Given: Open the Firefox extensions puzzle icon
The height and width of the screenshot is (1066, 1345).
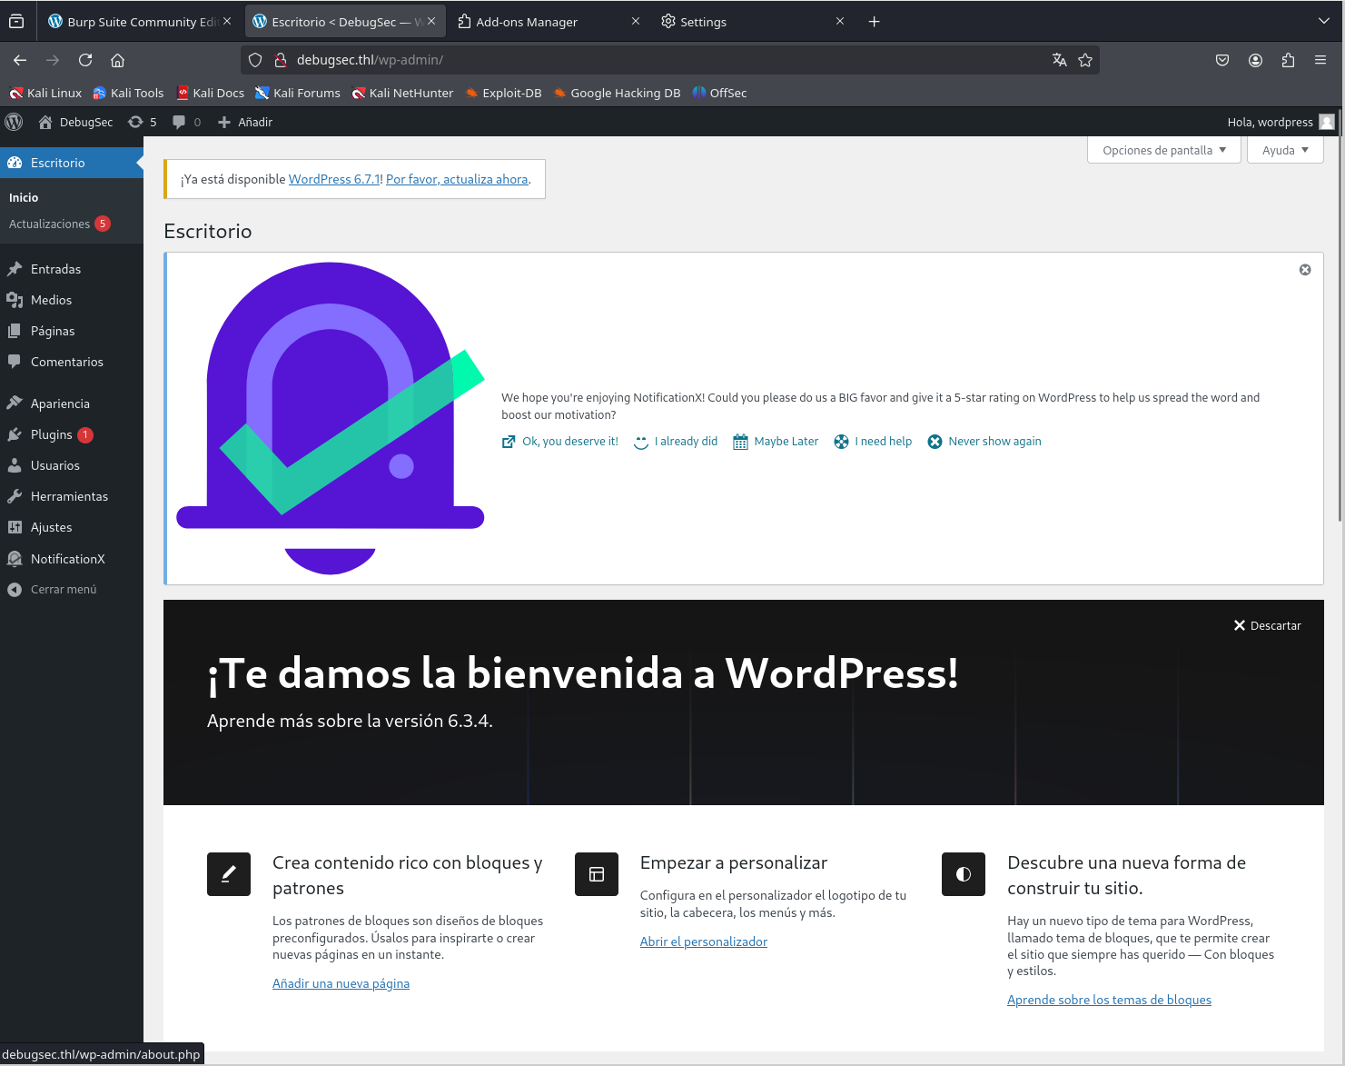Looking at the screenshot, I should (x=1287, y=60).
